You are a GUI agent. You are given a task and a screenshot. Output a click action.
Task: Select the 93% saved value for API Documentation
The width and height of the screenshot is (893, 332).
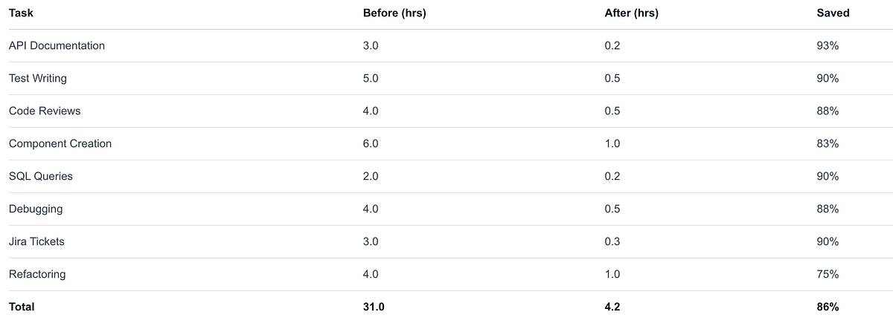pos(828,46)
